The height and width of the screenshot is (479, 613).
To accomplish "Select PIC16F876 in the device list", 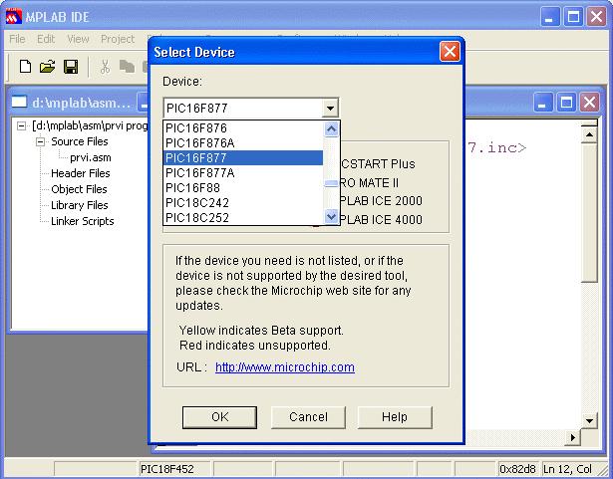I will [243, 128].
